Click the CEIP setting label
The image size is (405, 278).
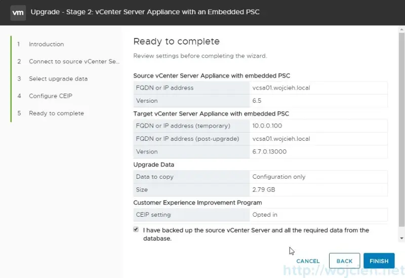coord(153,215)
